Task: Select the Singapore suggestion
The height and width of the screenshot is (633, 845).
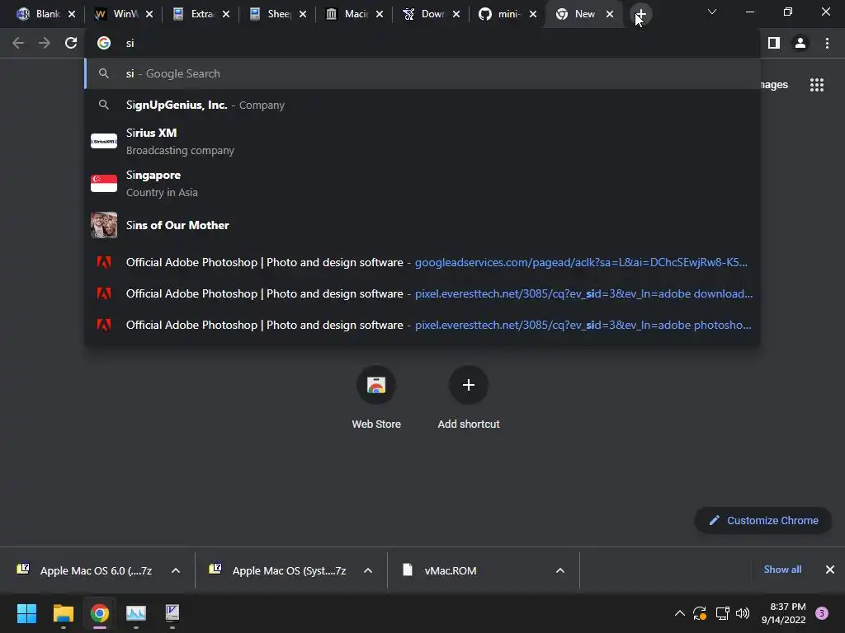Action: point(422,183)
